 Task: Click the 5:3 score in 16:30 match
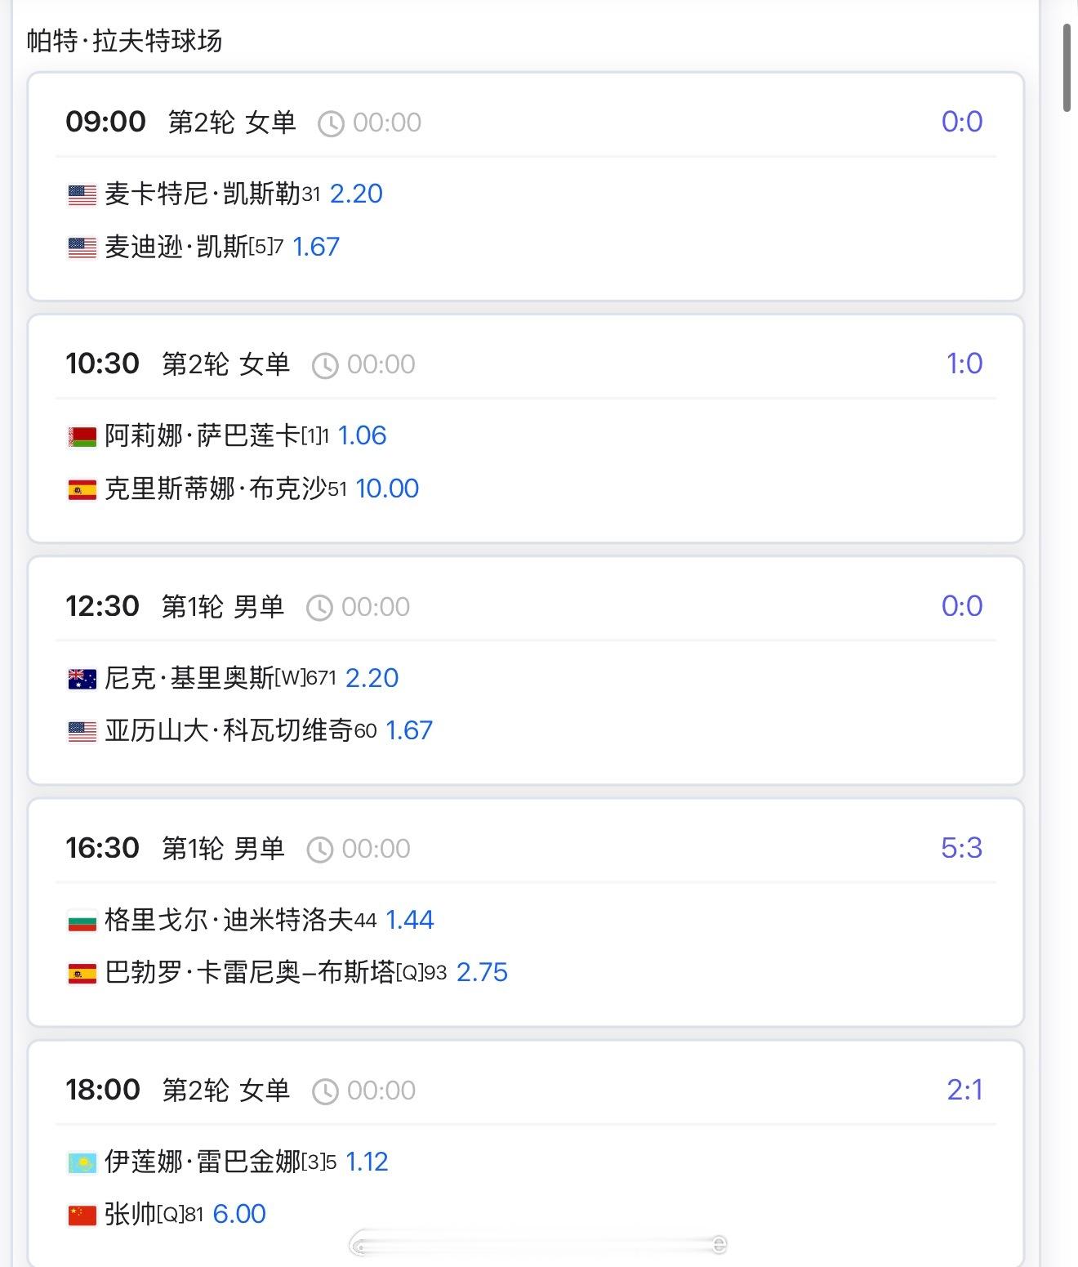click(x=961, y=848)
